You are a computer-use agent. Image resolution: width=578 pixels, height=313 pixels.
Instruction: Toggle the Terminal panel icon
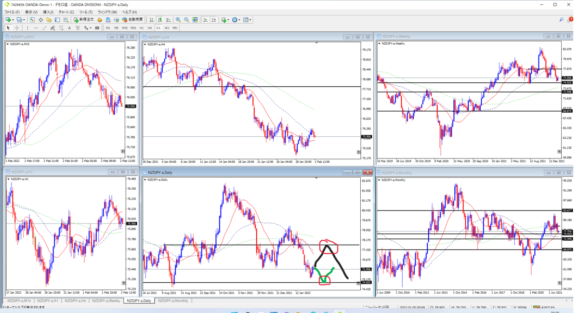(57, 20)
